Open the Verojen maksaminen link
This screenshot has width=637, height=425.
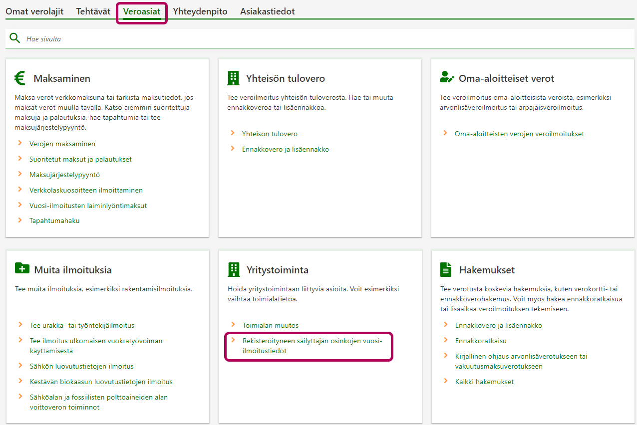coord(62,144)
